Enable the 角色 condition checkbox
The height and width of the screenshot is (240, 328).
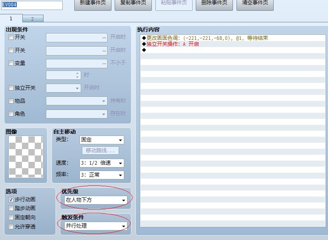tap(11, 114)
